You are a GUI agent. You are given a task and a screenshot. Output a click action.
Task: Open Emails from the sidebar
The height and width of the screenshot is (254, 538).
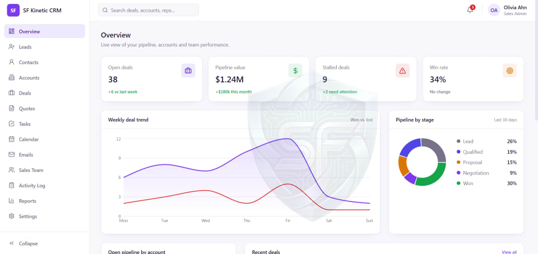pos(45,155)
